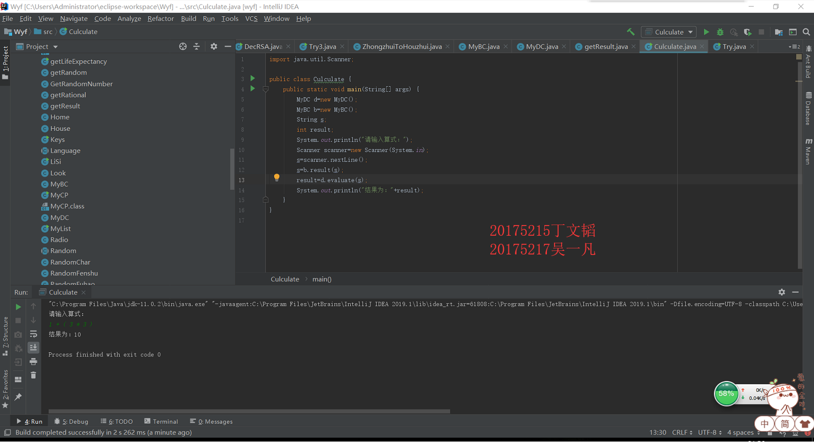Open the 5: Debug tool window
The image size is (814, 442).
(71, 421)
